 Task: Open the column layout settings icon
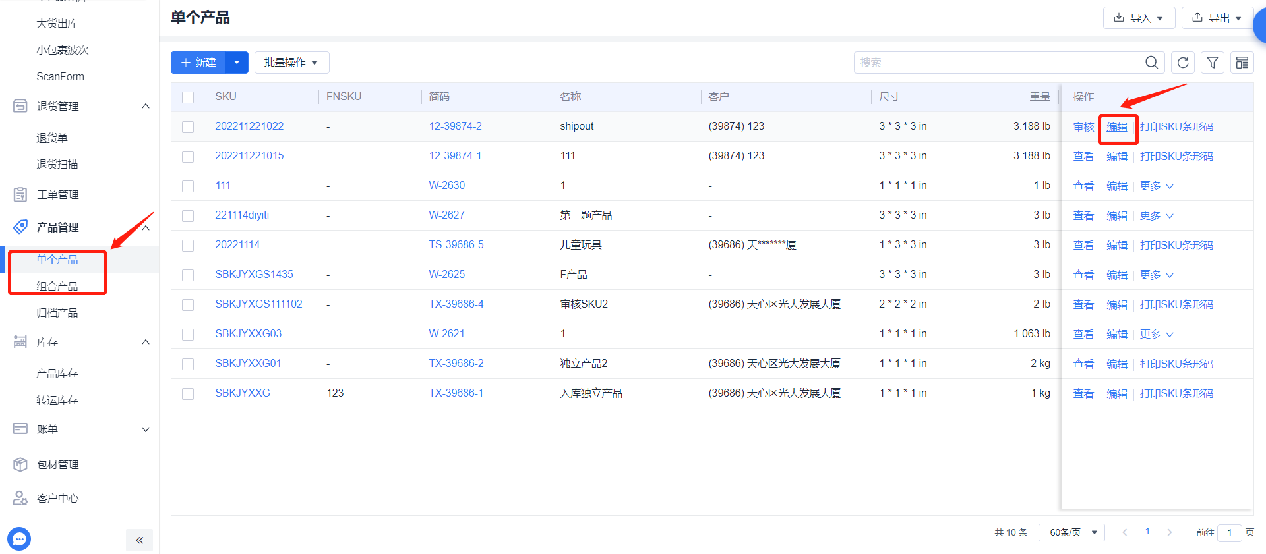1242,63
